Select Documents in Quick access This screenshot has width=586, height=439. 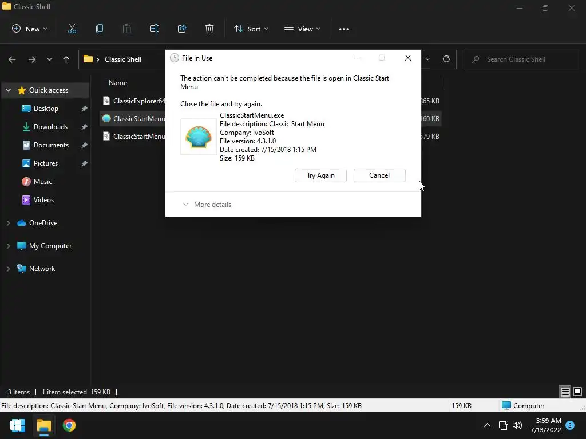(x=51, y=145)
